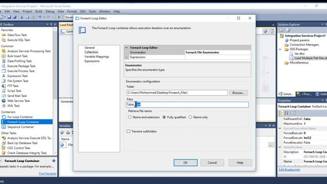Image resolution: width=327 pixels, height=184 pixels.
Task: Collapse the Foreach Loop Editor property group
Action: click(126, 48)
